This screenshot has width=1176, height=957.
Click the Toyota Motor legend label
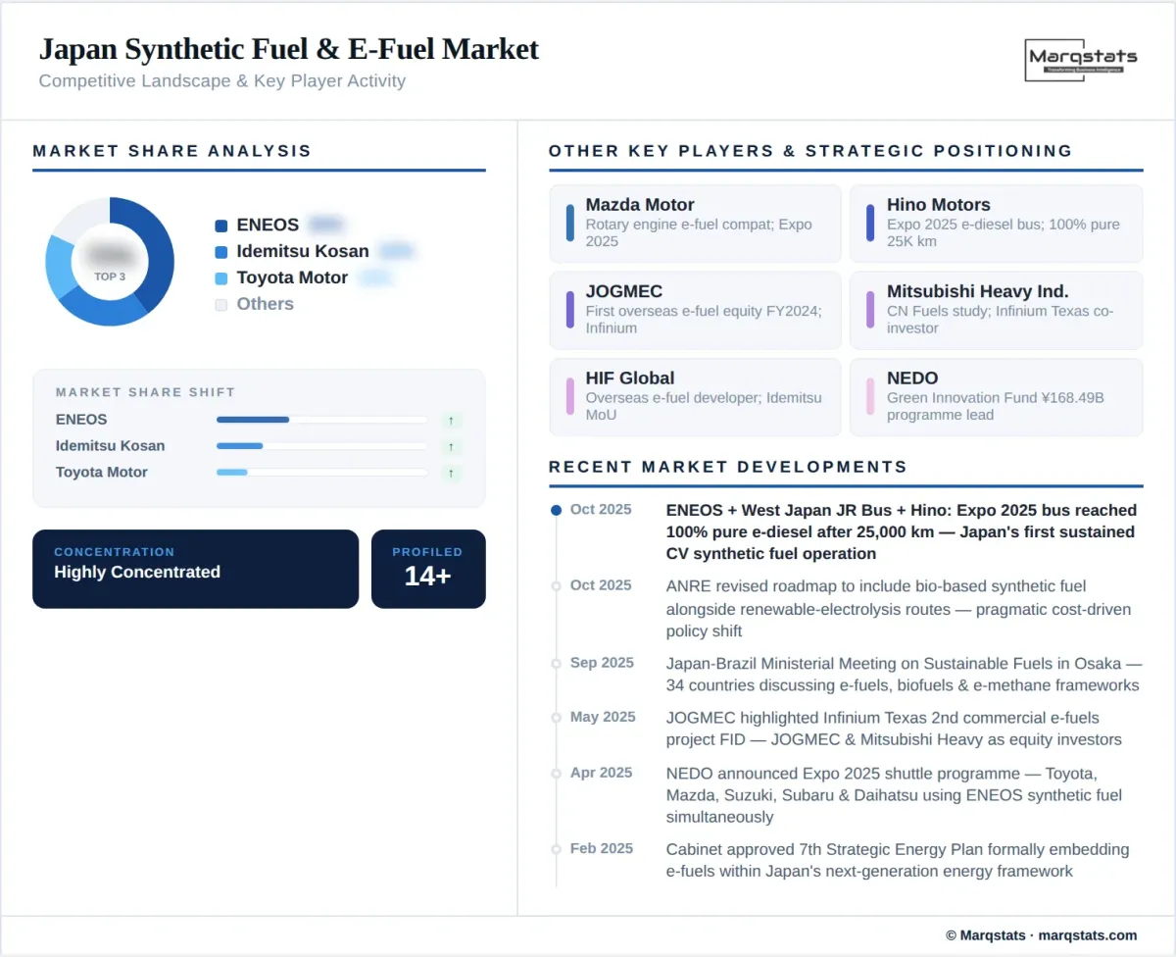(292, 278)
